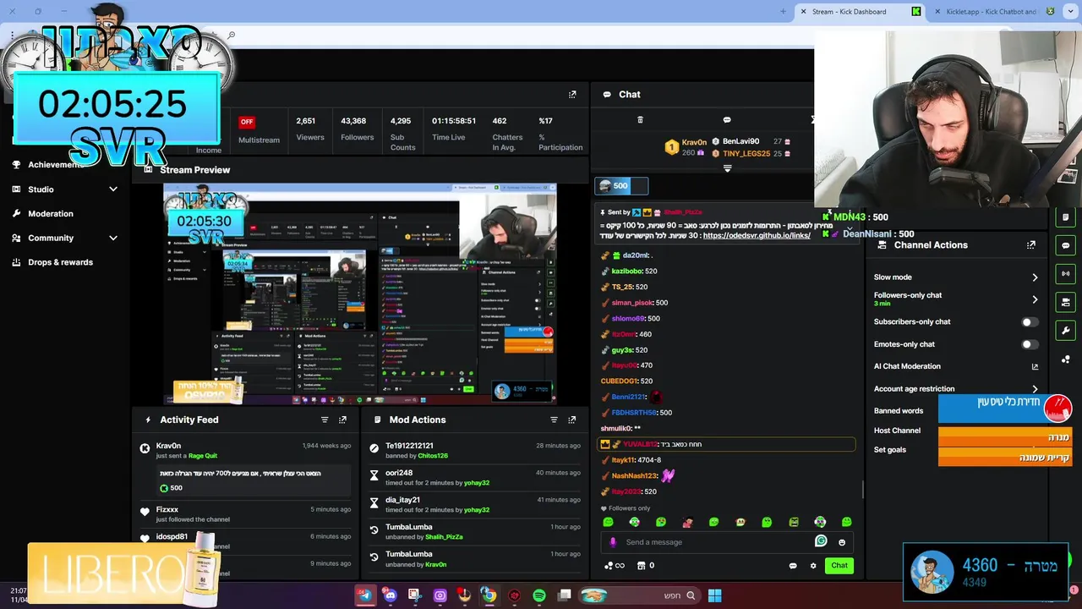
Task: Click the camera icon in right sidebar
Action: (x=1065, y=302)
